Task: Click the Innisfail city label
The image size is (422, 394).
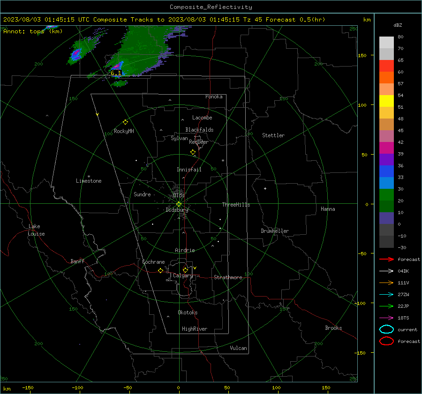Action: [189, 170]
